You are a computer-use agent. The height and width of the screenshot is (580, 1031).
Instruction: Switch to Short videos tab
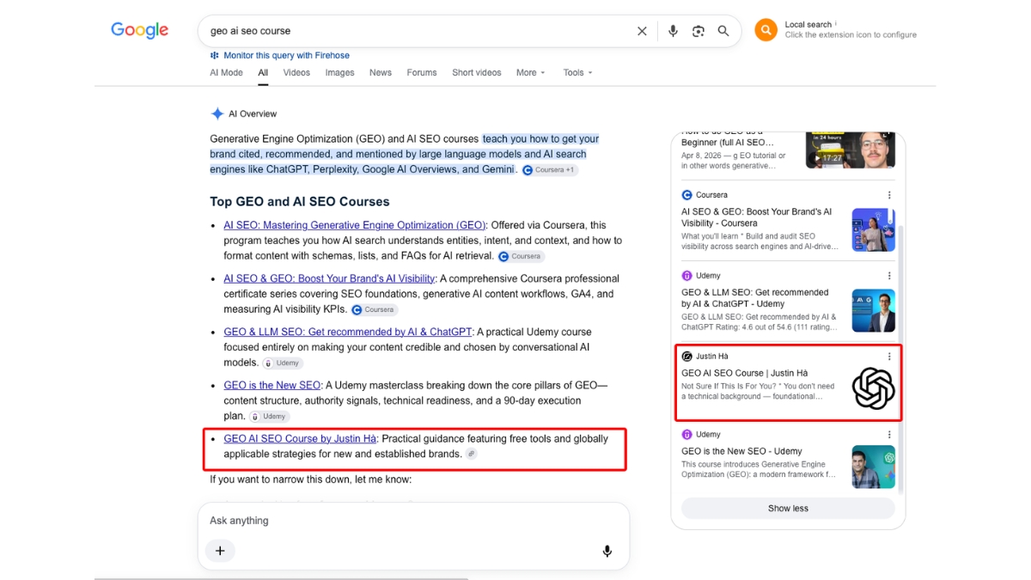477,73
